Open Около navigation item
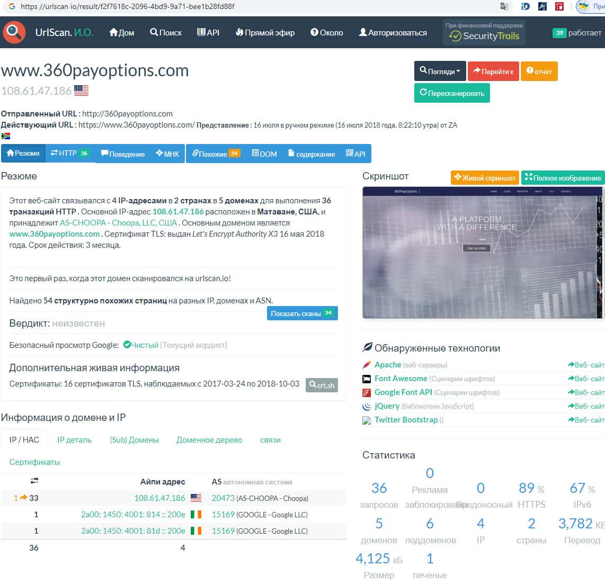This screenshot has height=584, width=605. click(x=327, y=32)
